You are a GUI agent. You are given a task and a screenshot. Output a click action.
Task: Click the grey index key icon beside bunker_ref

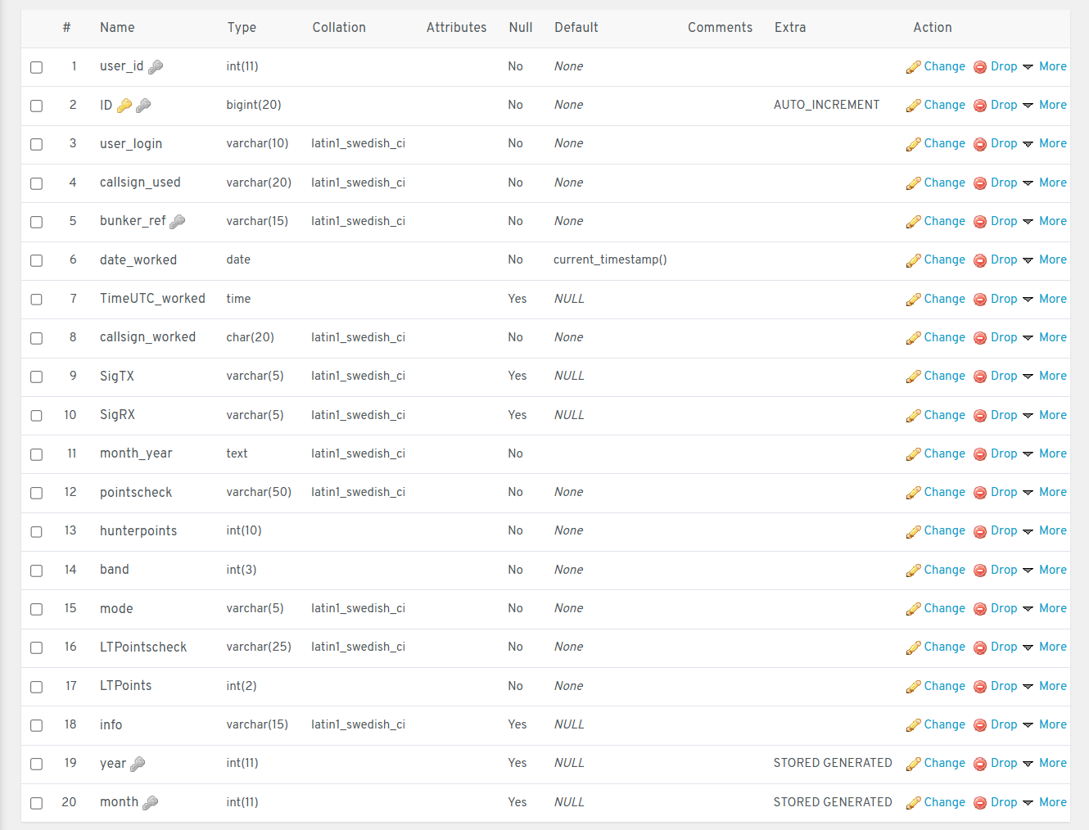(x=177, y=222)
